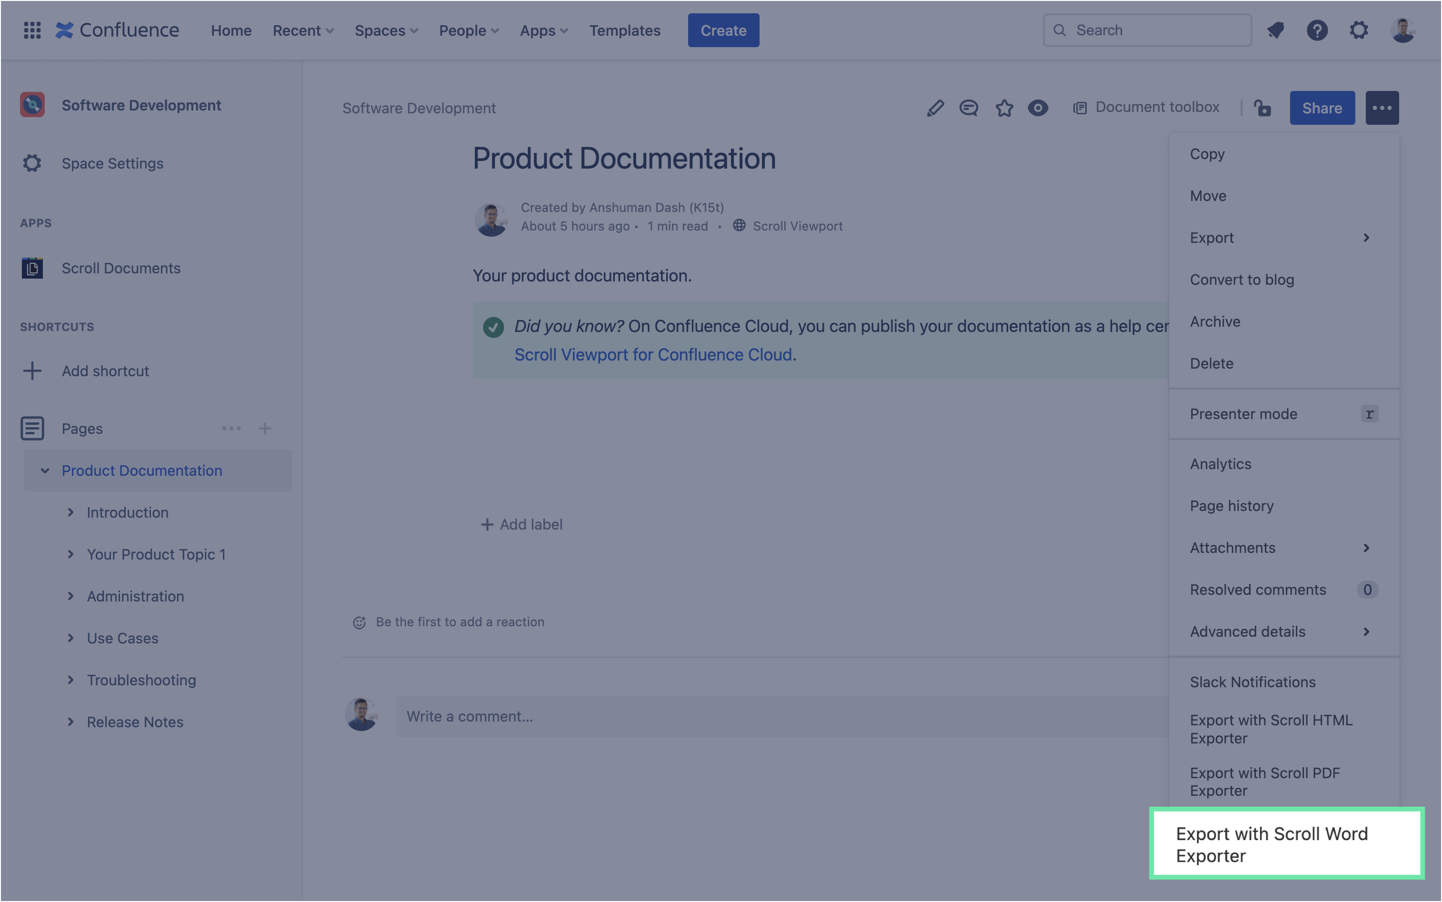The image size is (1442, 902).
Task: Open notifications bell icon
Action: 1275,30
